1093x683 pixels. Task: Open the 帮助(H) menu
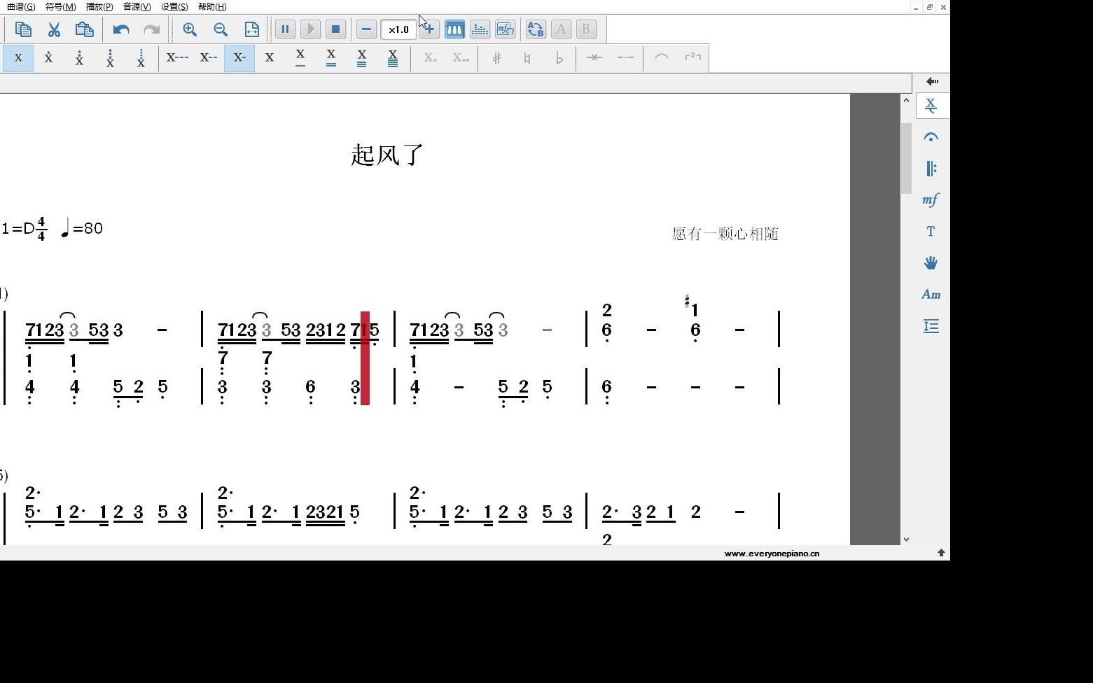point(212,6)
